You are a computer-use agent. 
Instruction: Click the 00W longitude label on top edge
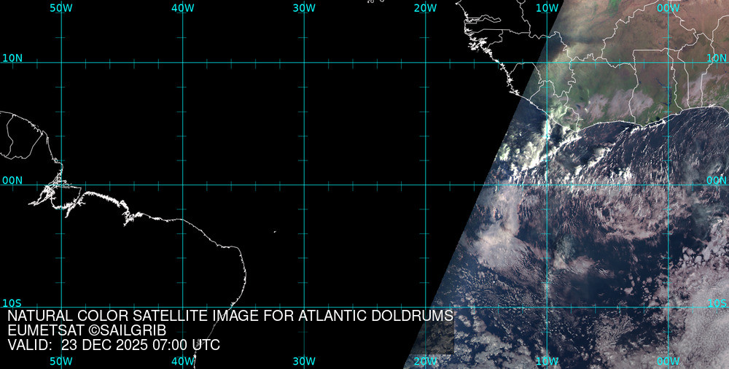667,8
